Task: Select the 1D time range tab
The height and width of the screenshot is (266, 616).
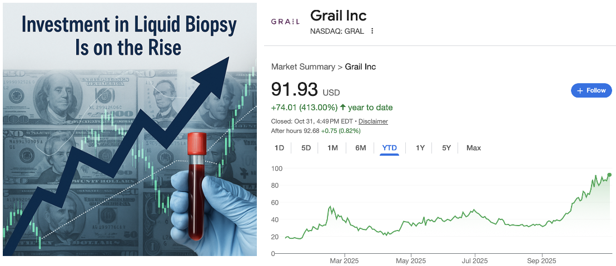Action: (x=280, y=148)
